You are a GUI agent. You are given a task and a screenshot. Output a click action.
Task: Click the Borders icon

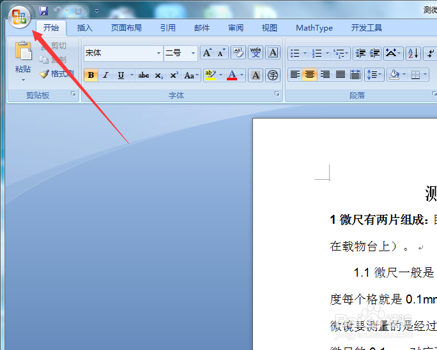[x=415, y=75]
